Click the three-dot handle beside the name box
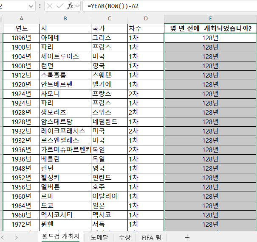Viewport: 257px width, 242px height. (40, 6)
